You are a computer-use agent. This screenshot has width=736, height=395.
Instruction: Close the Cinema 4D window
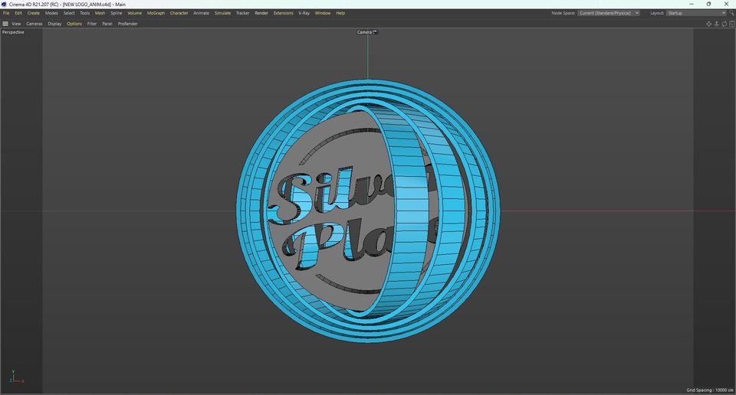coord(726,4)
